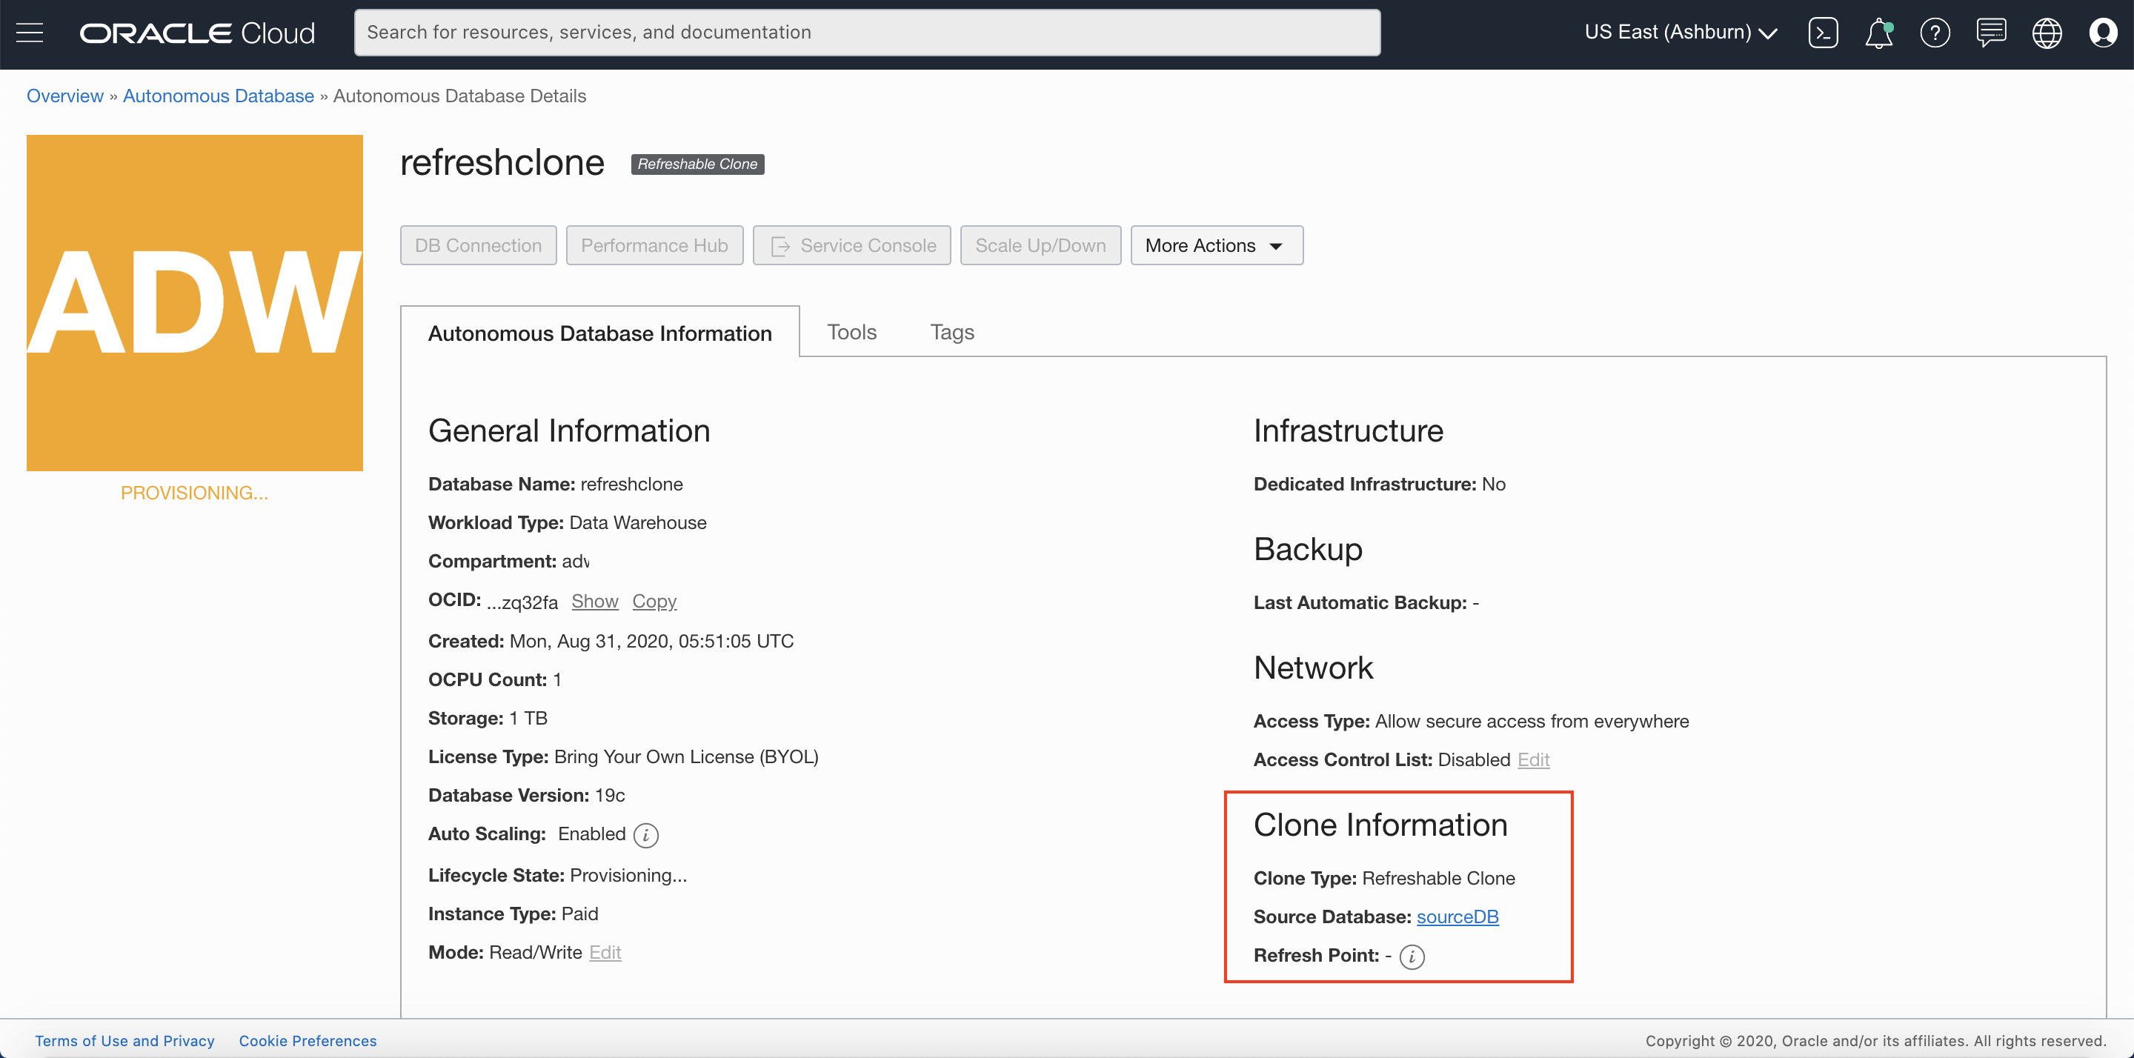Viewport: 2134px width, 1058px height.
Task: Open the hamburger navigation menu
Action: pyautogui.click(x=30, y=33)
